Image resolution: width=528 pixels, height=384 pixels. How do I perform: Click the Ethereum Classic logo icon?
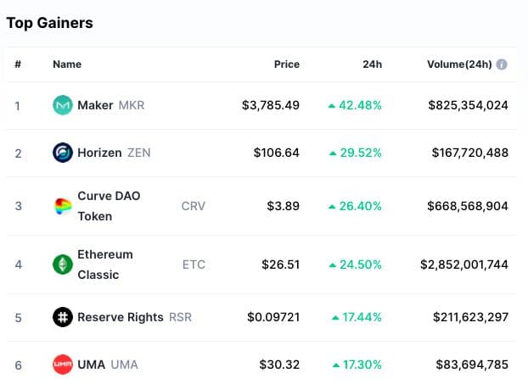pyautogui.click(x=63, y=264)
